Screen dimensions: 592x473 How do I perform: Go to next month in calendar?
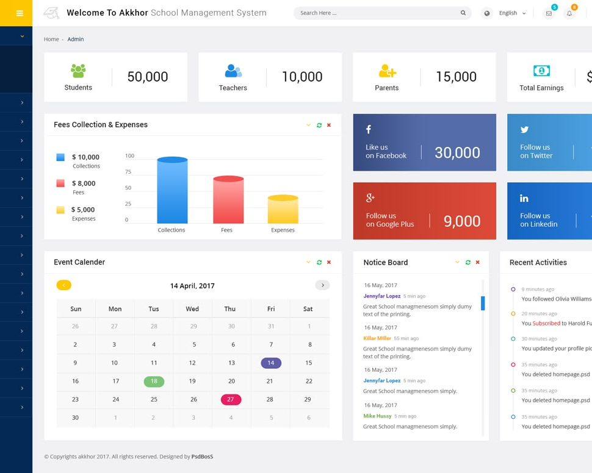click(x=322, y=285)
